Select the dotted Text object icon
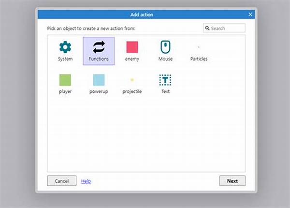The height and width of the screenshot is (208, 290). [165, 80]
